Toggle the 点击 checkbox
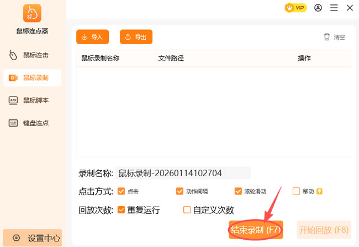This screenshot has height=247, width=359. [122, 191]
